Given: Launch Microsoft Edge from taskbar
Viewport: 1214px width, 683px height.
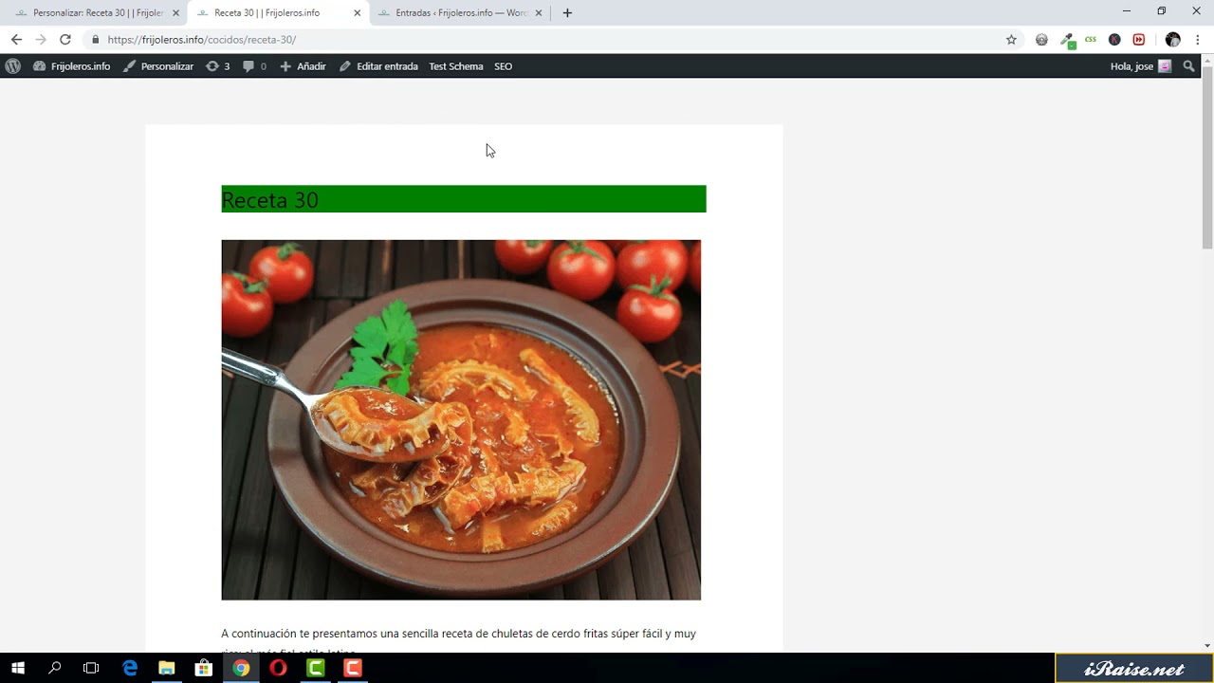Looking at the screenshot, I should point(130,668).
